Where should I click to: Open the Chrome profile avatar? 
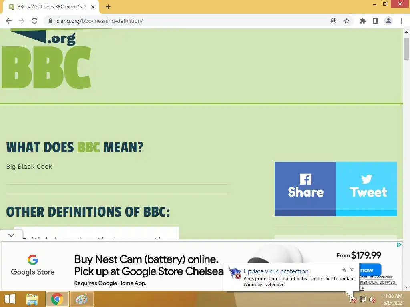pos(388,21)
